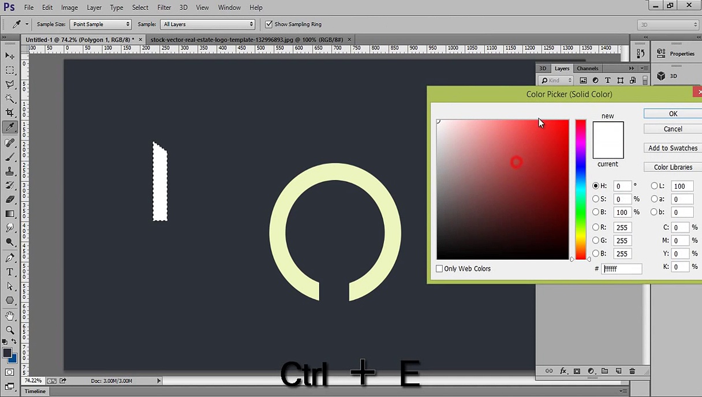Select the History Brush tool
The image size is (702, 397).
click(x=10, y=185)
